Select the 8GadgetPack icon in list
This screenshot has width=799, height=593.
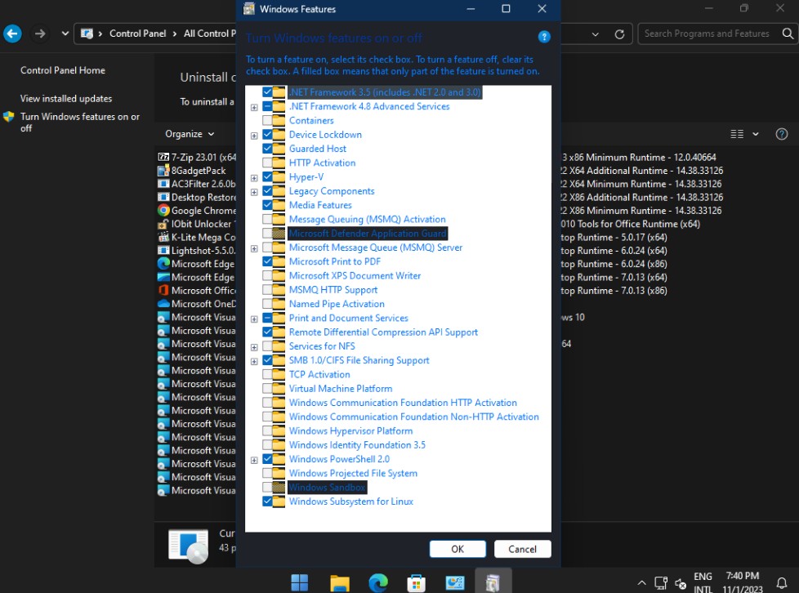point(163,170)
